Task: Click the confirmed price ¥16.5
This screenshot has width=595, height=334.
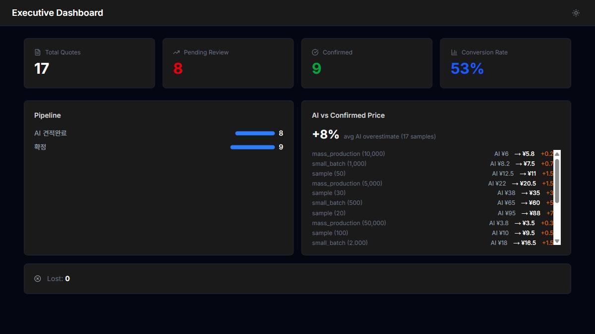Action: pyautogui.click(x=528, y=243)
